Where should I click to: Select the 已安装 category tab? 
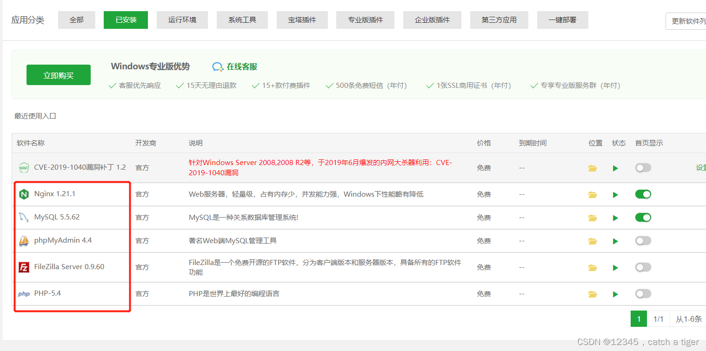point(126,20)
